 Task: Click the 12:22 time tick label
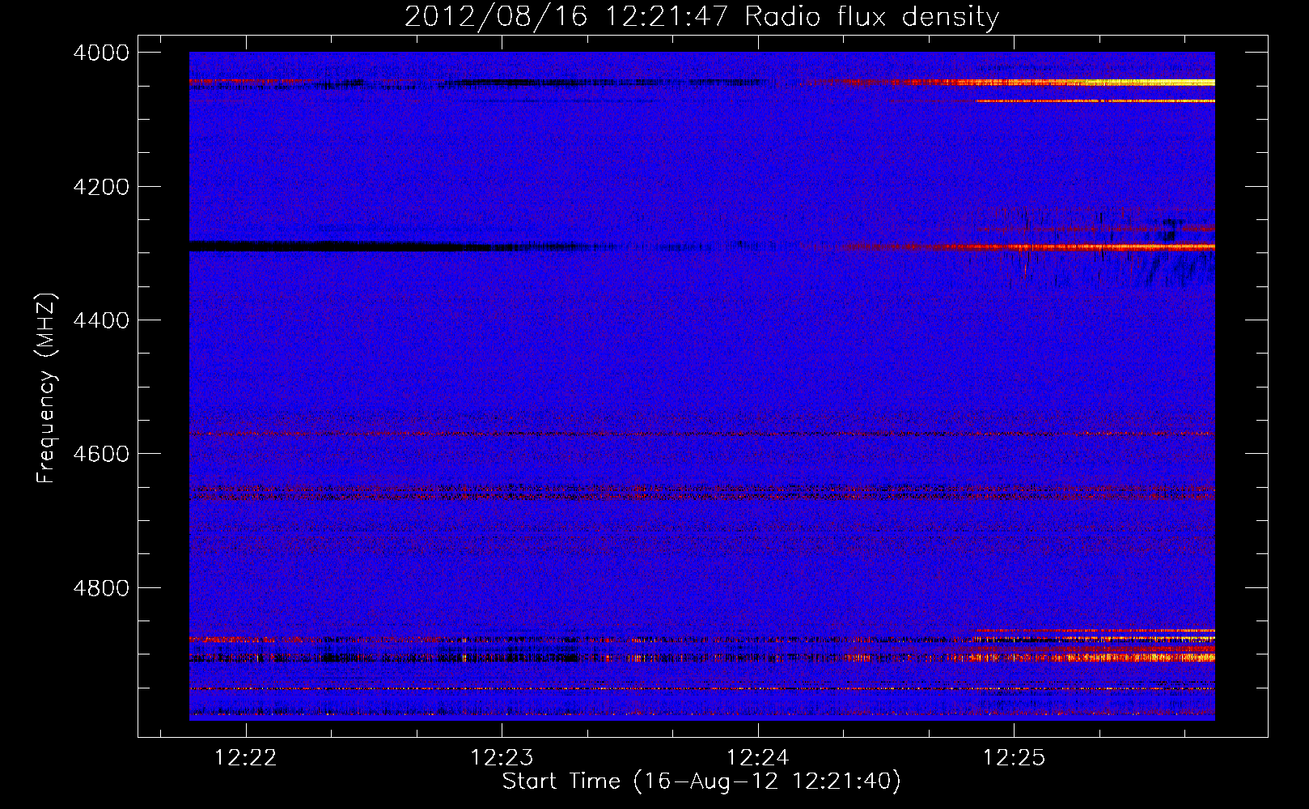pyautogui.click(x=245, y=758)
